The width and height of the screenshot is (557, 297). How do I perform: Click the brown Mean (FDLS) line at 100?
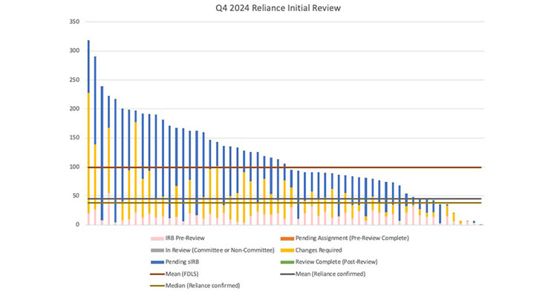click(x=297, y=167)
